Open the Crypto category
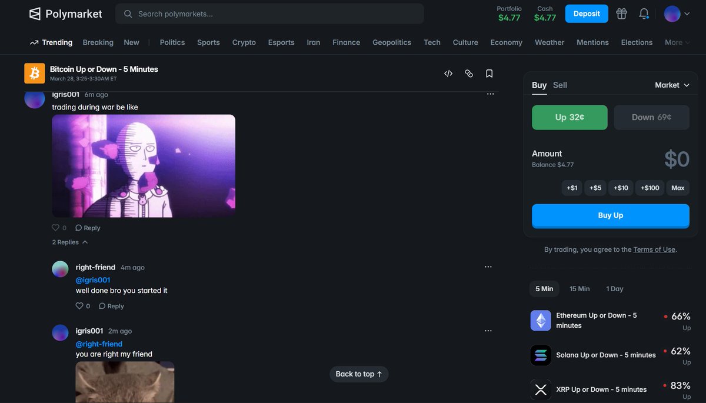The width and height of the screenshot is (706, 403). 244,42
